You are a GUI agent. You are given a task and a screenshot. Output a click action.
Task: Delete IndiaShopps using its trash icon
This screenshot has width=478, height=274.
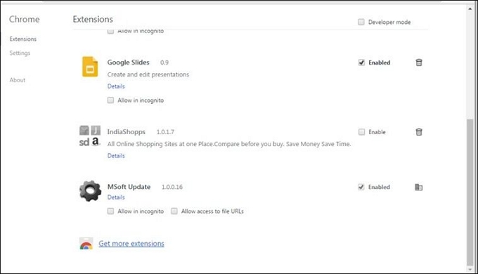pos(419,132)
